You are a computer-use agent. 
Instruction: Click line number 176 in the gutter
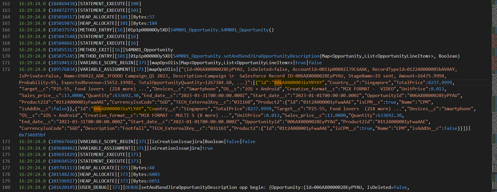(6, 161)
